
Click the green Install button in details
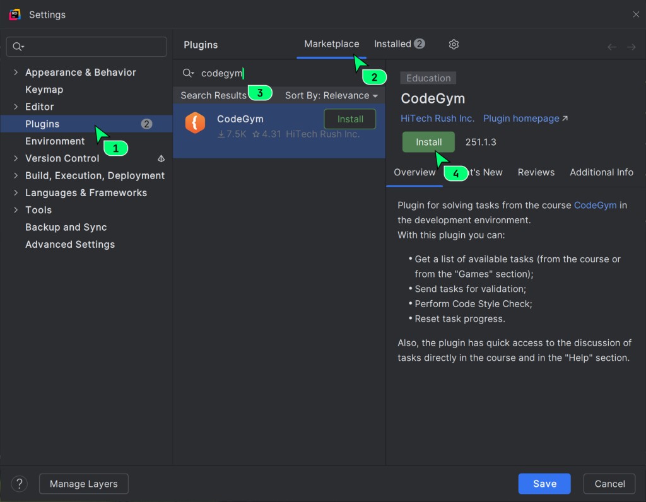point(428,142)
